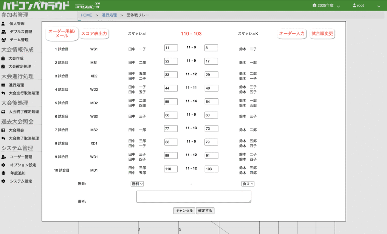Click the layers icon beside 年度追加

point(3,173)
